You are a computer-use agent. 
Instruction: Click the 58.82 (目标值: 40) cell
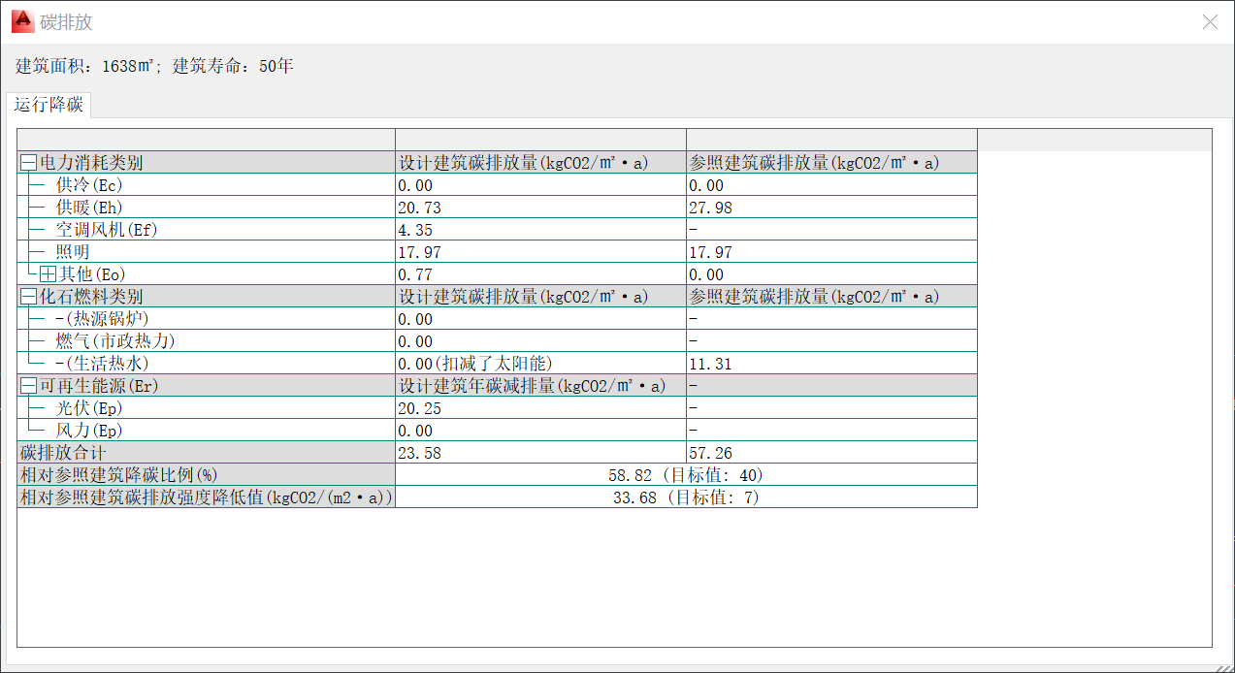[686, 475]
